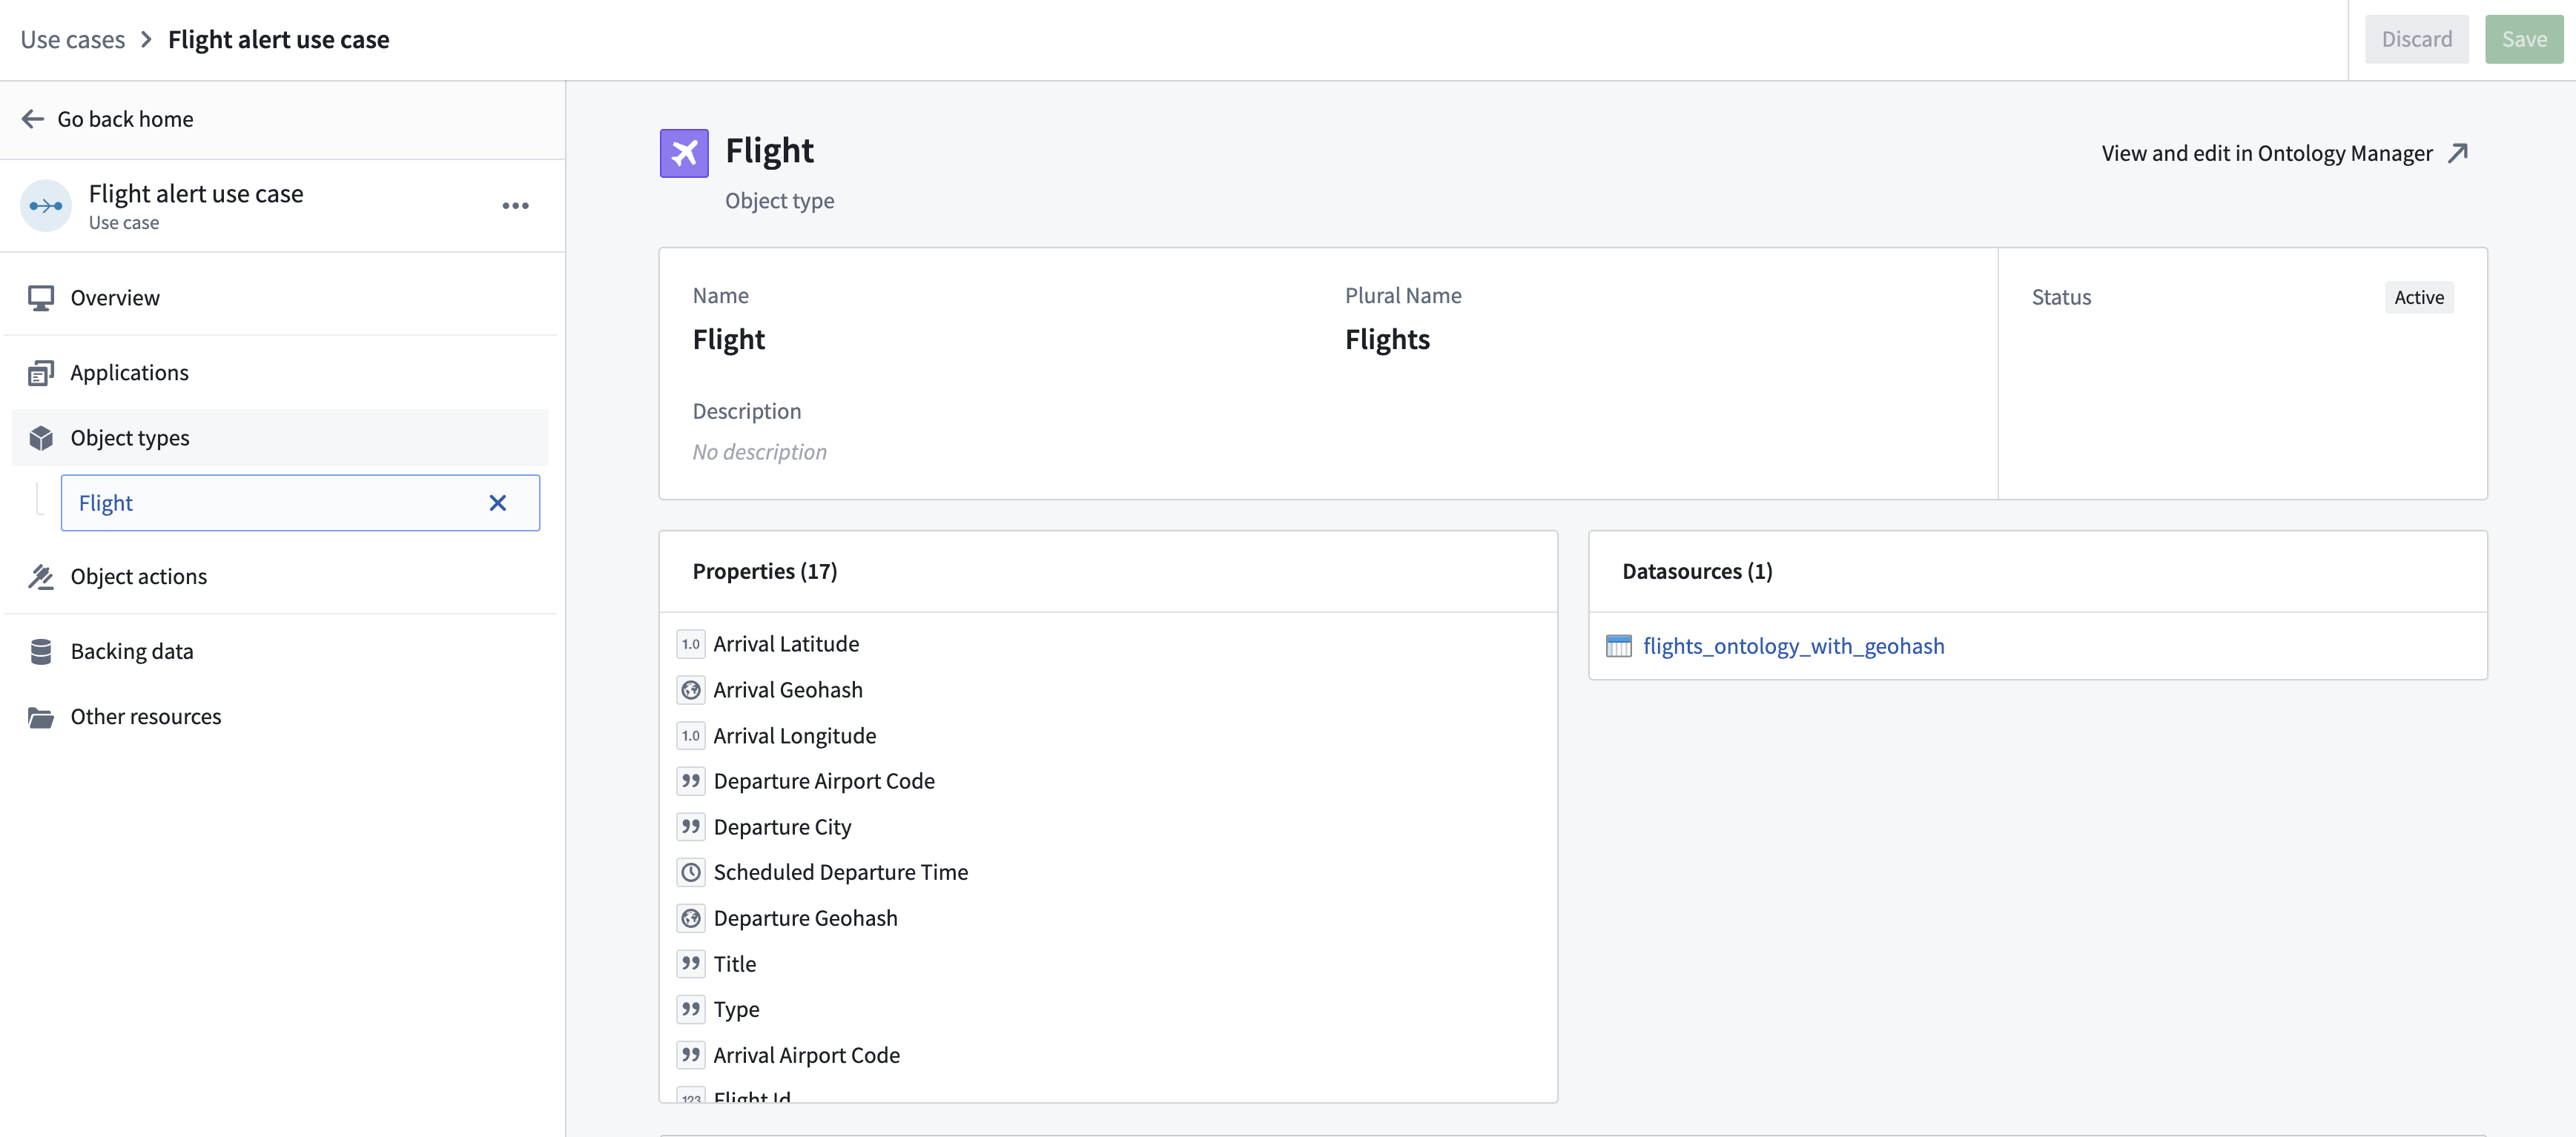Click Go back home
Screen dimensions: 2576x1137
[x=125, y=119]
